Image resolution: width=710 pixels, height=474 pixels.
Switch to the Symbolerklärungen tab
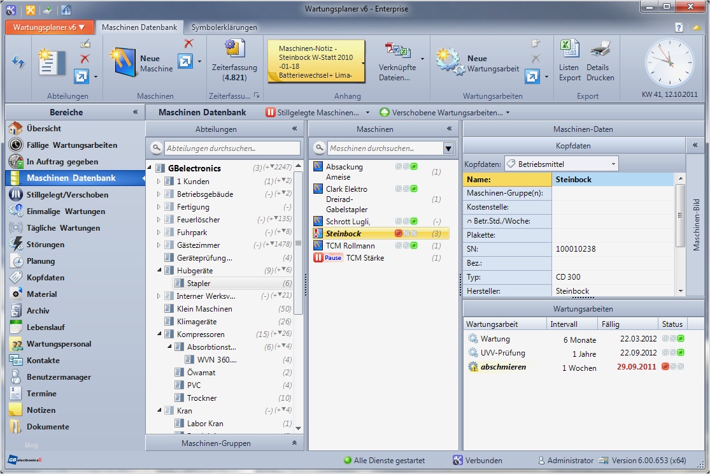224,27
